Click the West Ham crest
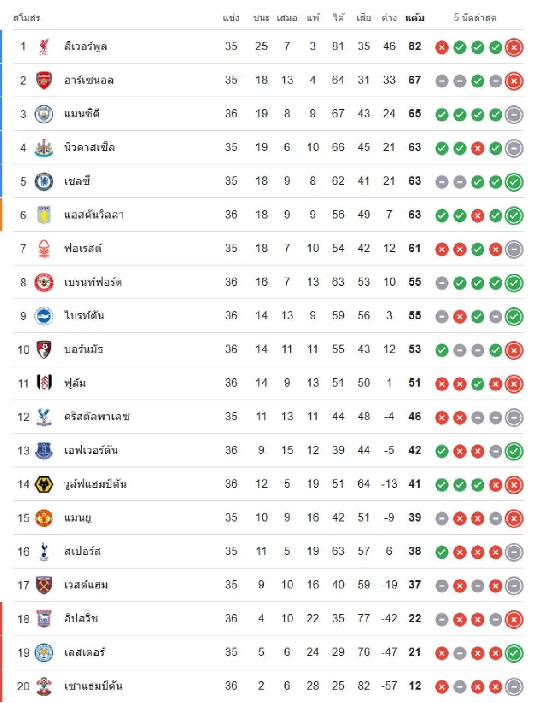This screenshot has width=554, height=703. pos(44,585)
